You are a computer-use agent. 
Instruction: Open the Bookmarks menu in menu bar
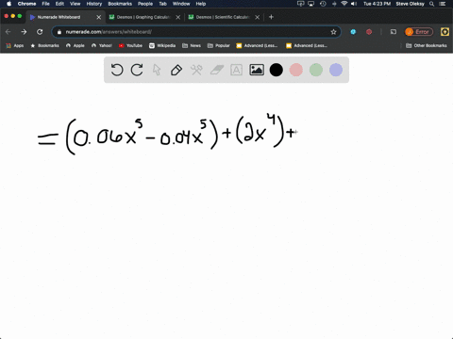tap(120, 4)
